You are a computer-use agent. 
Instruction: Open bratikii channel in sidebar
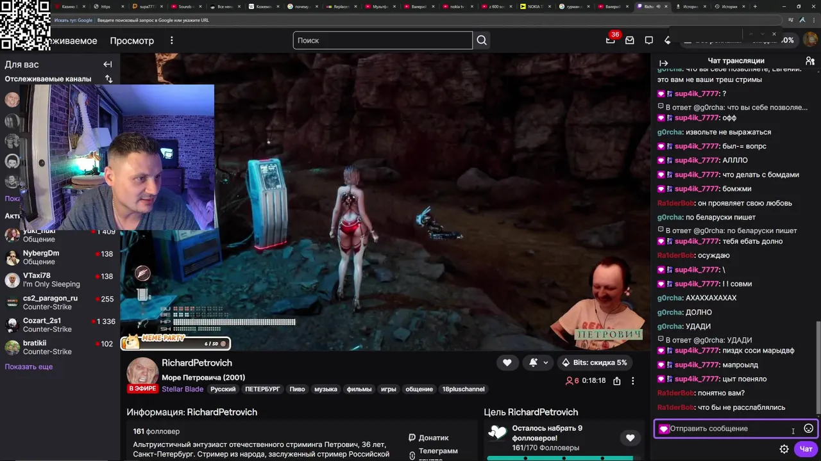pos(60,347)
